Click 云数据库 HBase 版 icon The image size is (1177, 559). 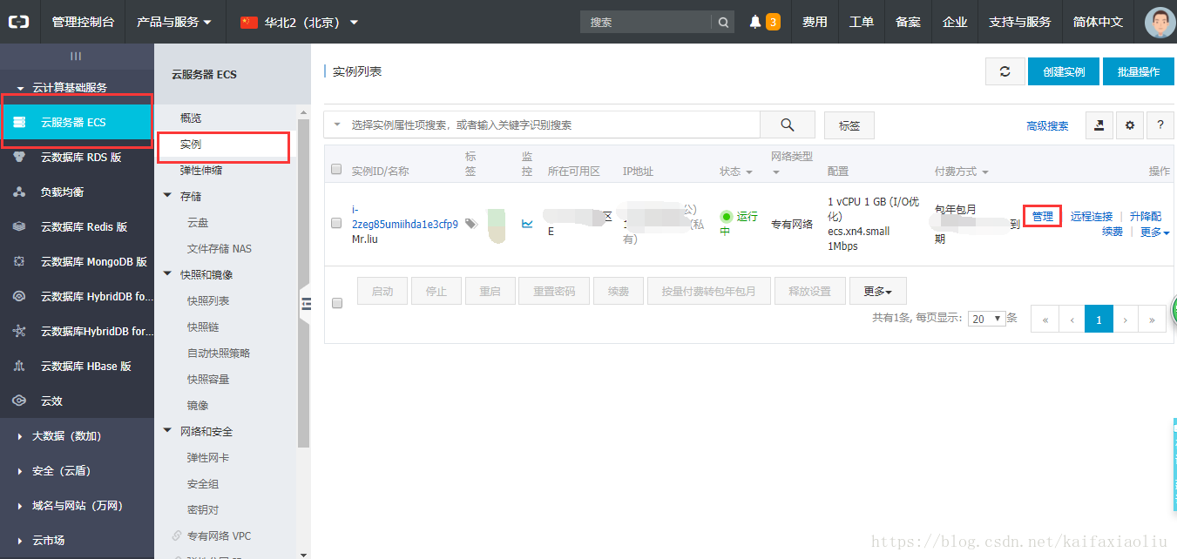click(19, 366)
